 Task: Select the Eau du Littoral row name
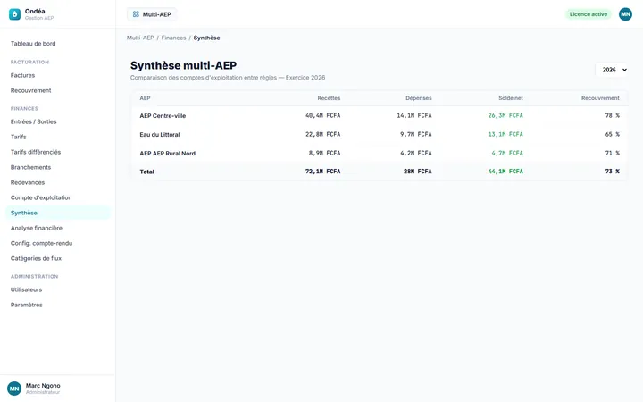point(160,135)
